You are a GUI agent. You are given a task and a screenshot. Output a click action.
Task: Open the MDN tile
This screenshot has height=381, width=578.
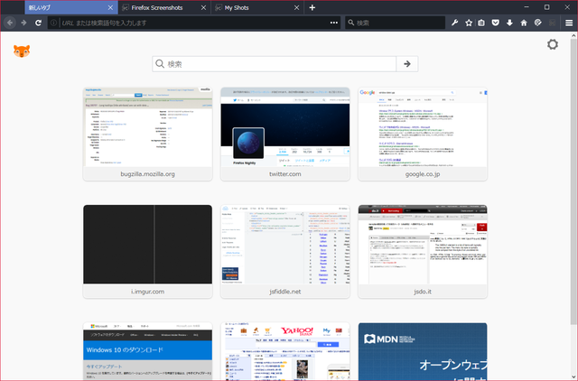click(423, 351)
